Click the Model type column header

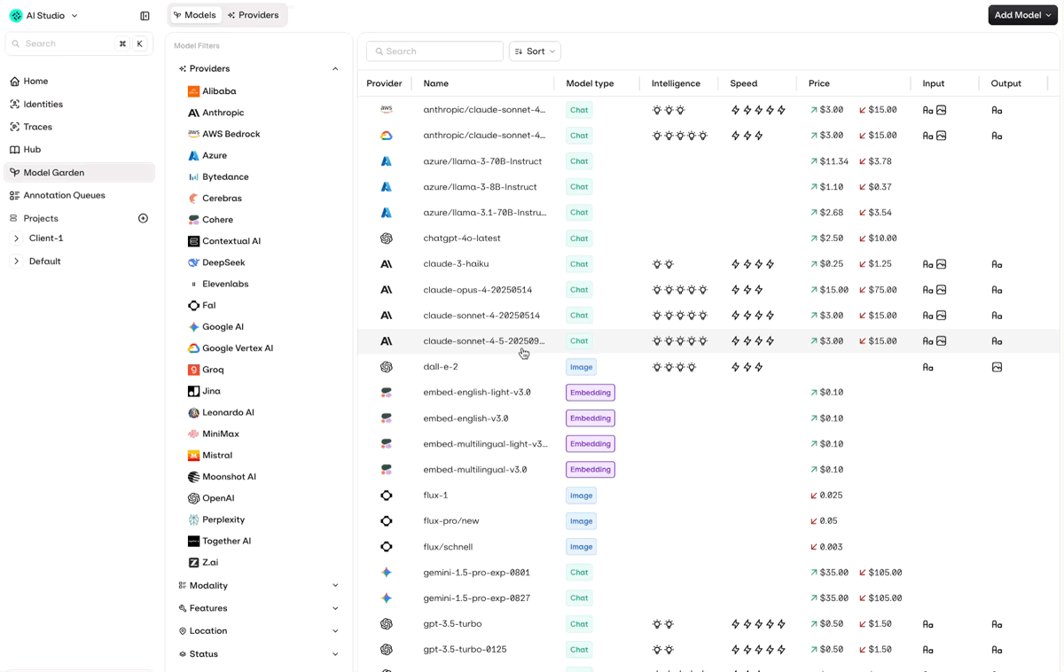tap(590, 83)
